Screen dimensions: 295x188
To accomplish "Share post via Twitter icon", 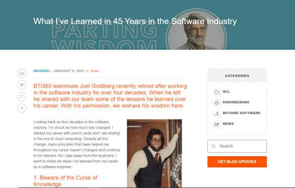I will (22, 85).
